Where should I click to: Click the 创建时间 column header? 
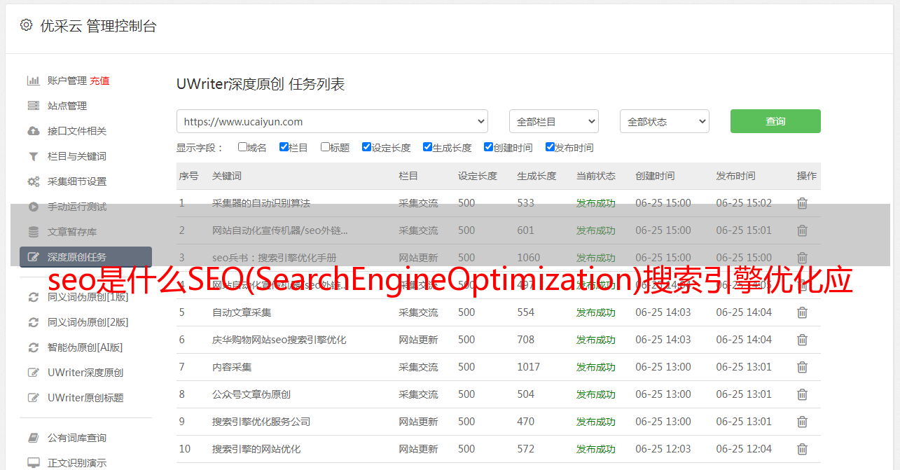(x=655, y=176)
